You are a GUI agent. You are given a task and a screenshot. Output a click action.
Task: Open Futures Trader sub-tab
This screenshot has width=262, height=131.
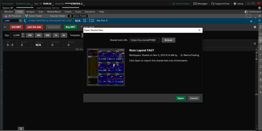(56, 16)
